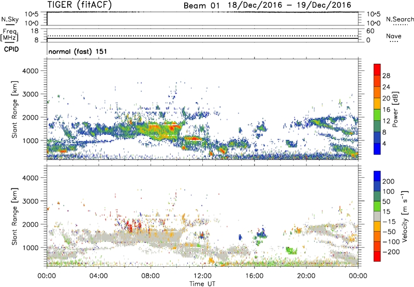Click the "4" Power colorbar label
Viewport: 414px width, 287px height.
click(385, 143)
